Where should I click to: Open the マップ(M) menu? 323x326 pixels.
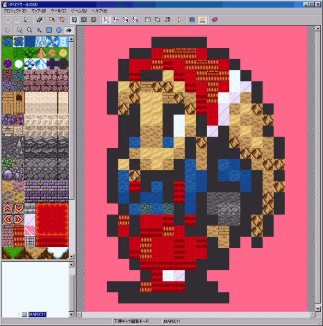click(39, 11)
